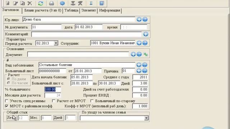Click plus icon next to Причина field

pyautogui.click(x=139, y=71)
